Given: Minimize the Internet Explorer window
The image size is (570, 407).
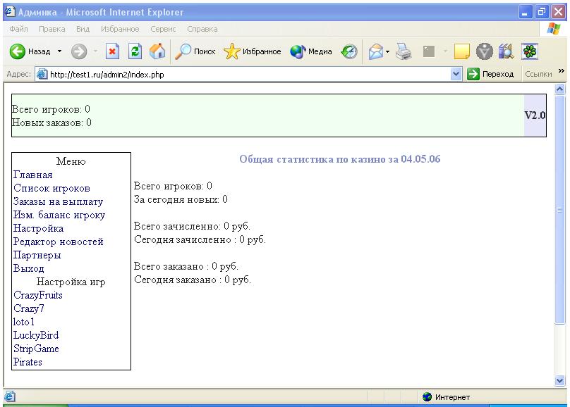Looking at the screenshot, I should pyautogui.click(x=525, y=12).
